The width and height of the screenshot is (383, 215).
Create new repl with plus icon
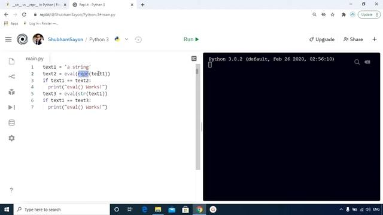click(375, 39)
